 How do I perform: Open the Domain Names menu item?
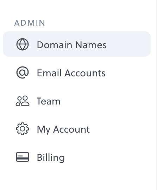[x=77, y=44]
